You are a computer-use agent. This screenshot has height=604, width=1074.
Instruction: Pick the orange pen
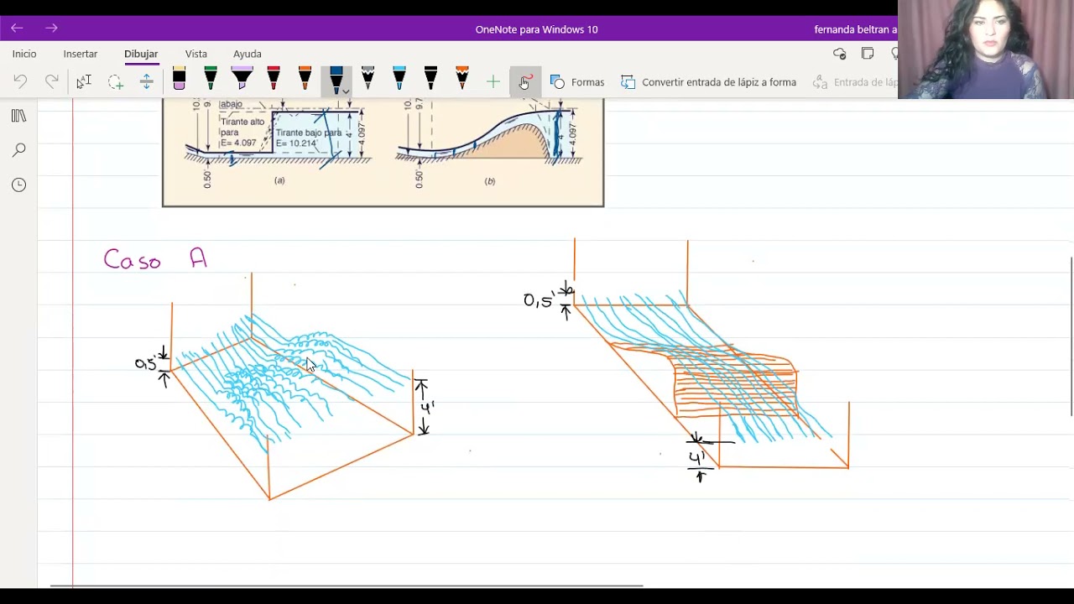305,80
